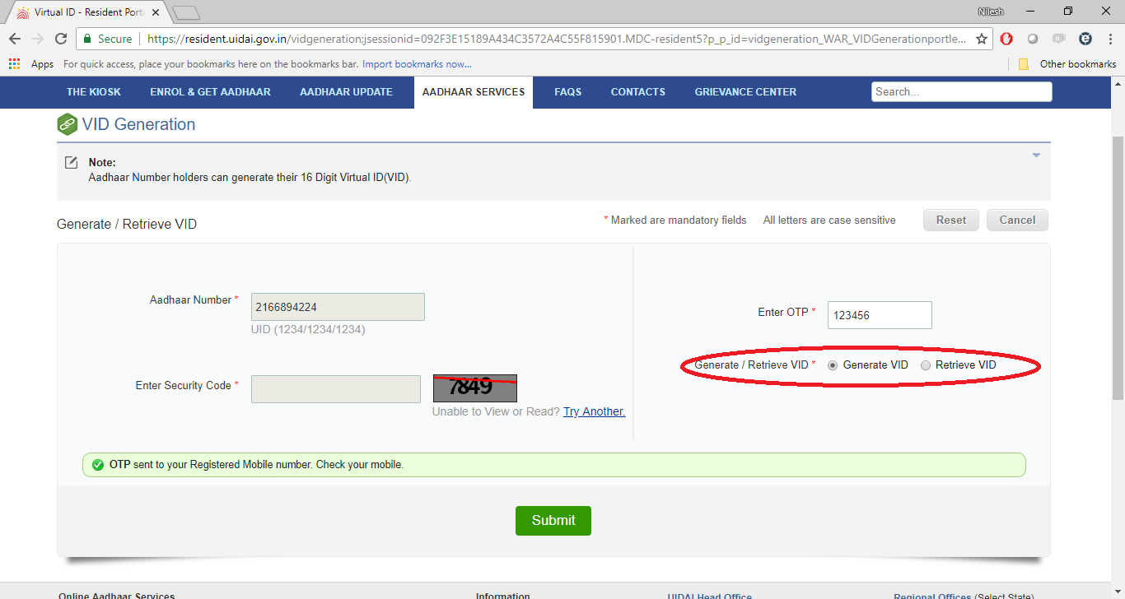Click the Try Another captcha link
The image size is (1125, 599).
click(594, 411)
